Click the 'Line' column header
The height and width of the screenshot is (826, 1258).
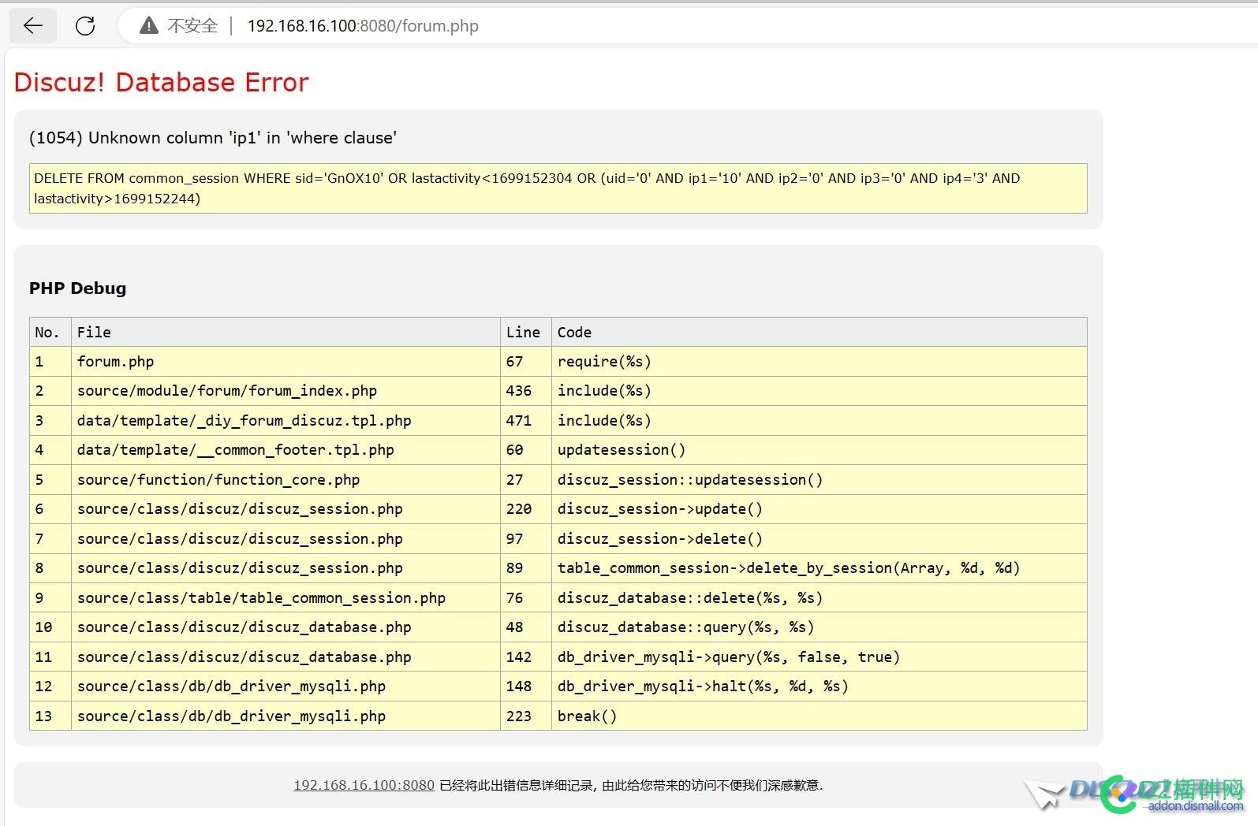(525, 332)
